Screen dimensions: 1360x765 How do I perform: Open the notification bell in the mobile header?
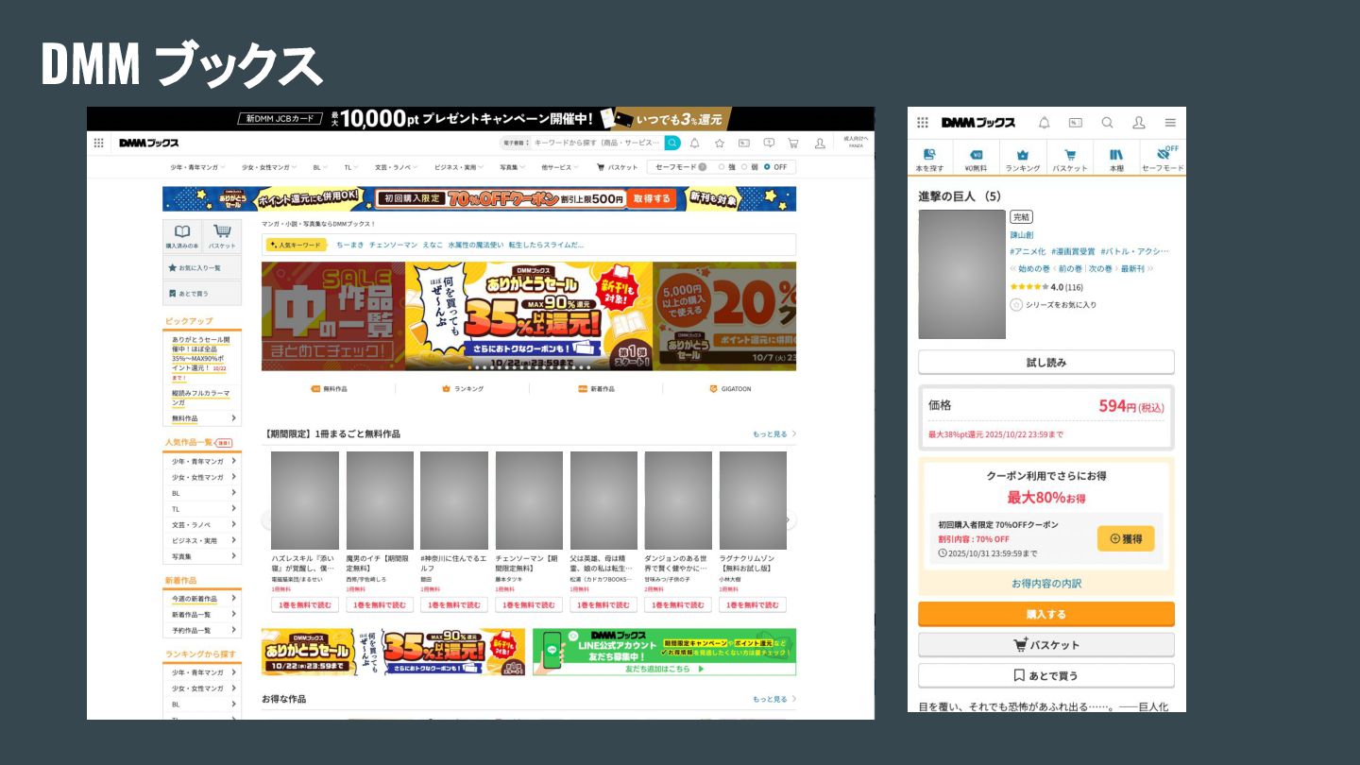point(1044,123)
